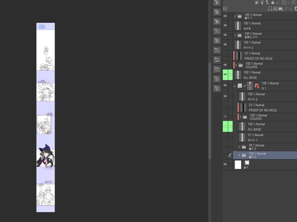Click the Clip to Layer Below icon
This screenshot has height=222, width=297.
point(257,2)
